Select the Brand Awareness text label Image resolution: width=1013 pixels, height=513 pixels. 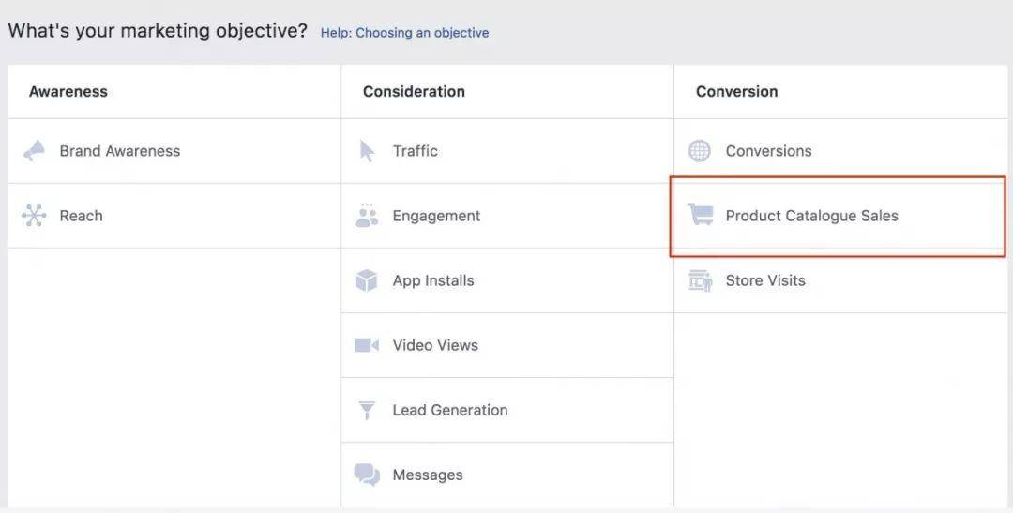[119, 151]
